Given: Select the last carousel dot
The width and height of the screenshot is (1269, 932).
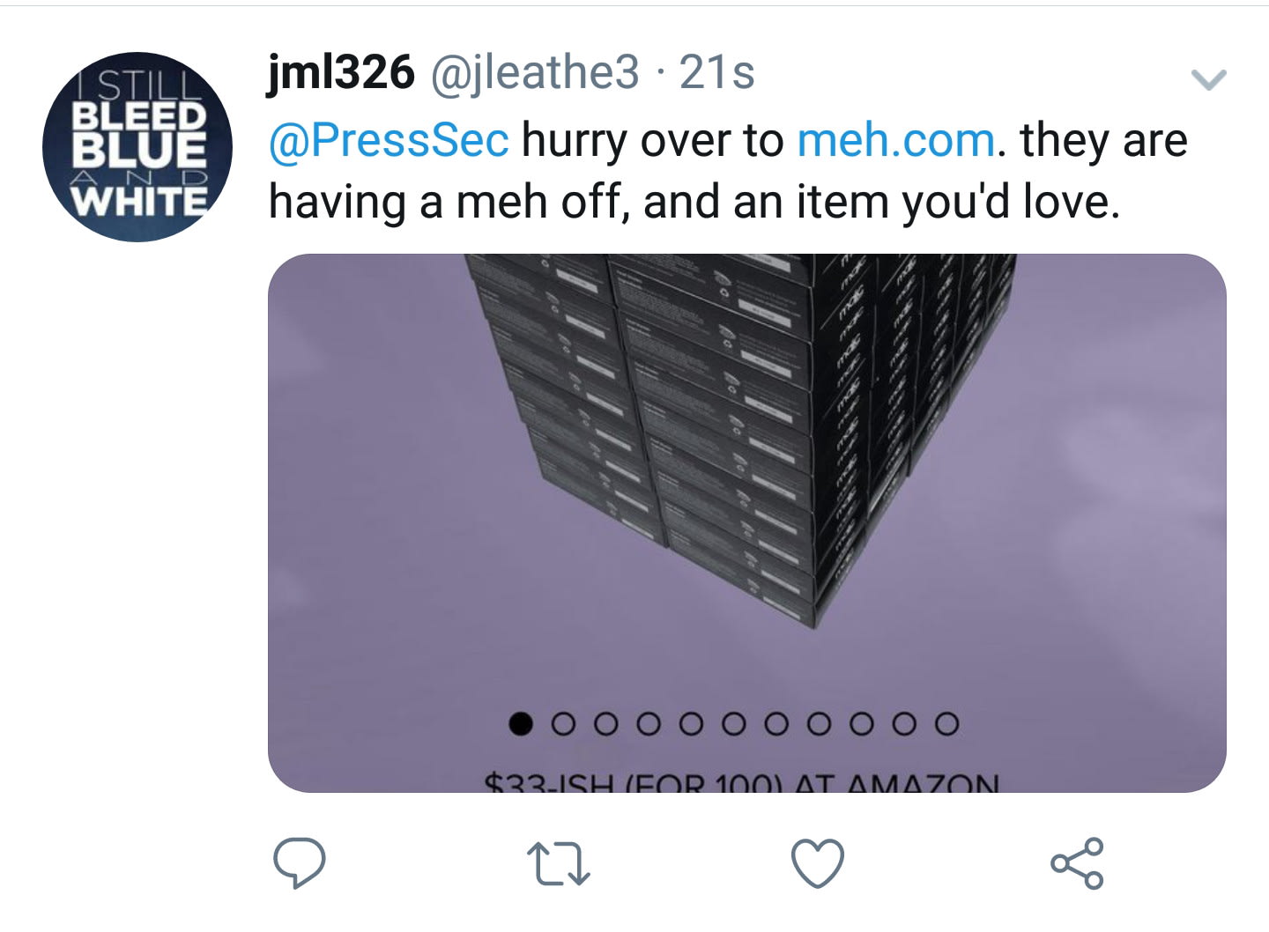Looking at the screenshot, I should [946, 724].
